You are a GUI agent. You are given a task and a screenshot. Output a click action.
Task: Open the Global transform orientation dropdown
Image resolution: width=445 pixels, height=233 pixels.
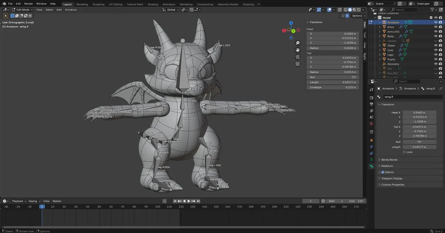pyautogui.click(x=171, y=10)
